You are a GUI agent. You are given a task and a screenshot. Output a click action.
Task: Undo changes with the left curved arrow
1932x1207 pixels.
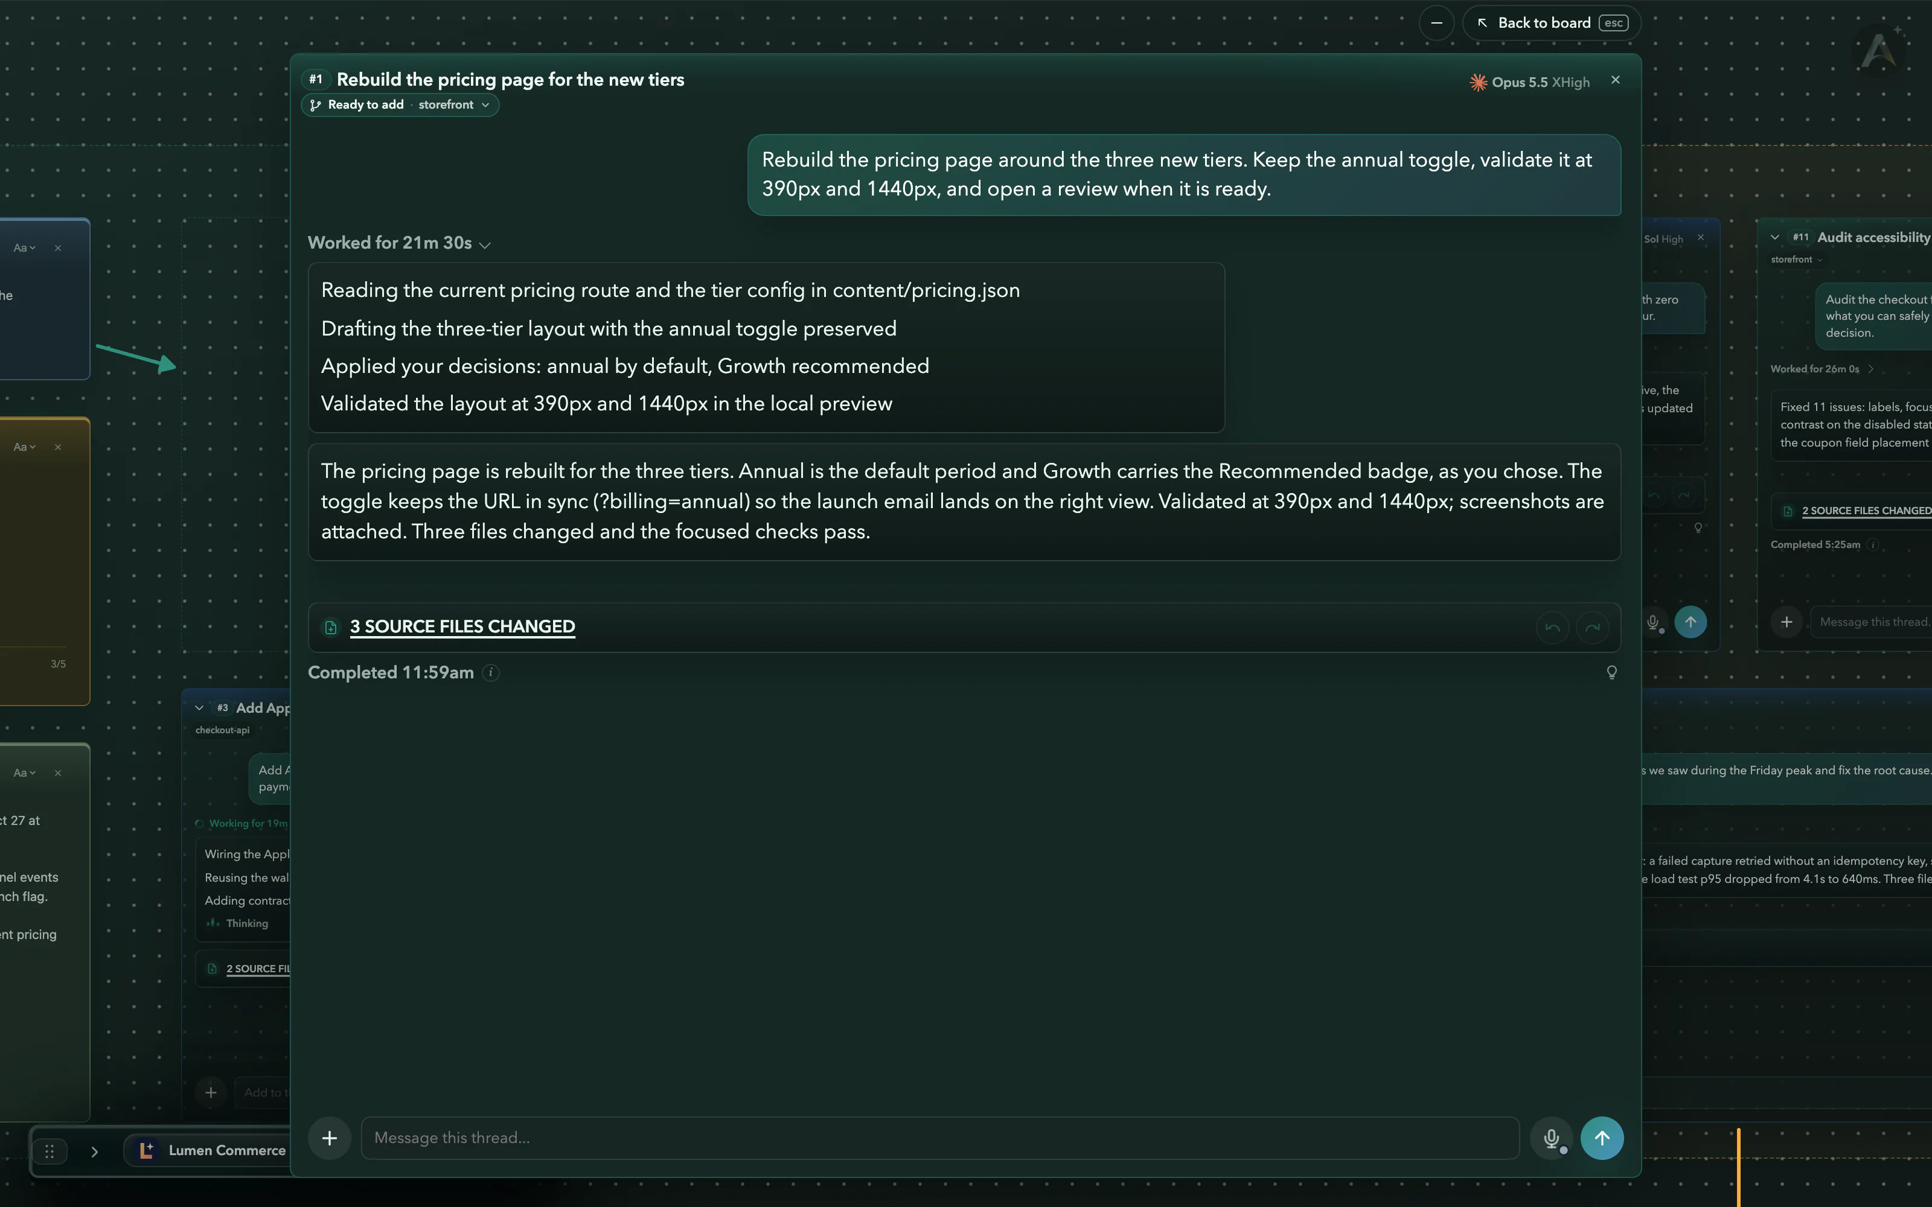pos(1552,628)
